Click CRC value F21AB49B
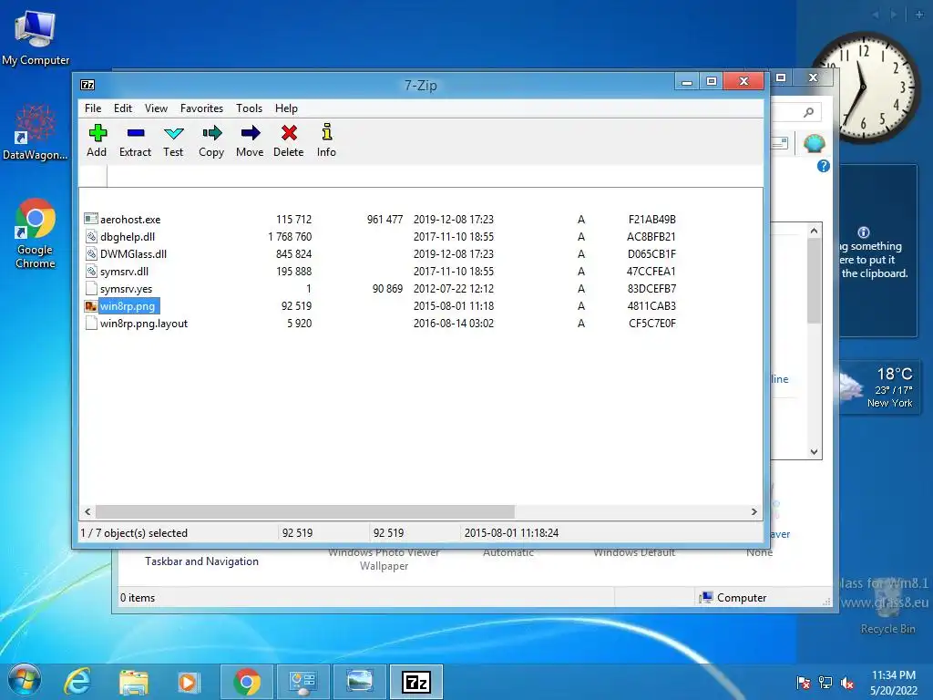Screen dimensions: 933x700 point(652,219)
